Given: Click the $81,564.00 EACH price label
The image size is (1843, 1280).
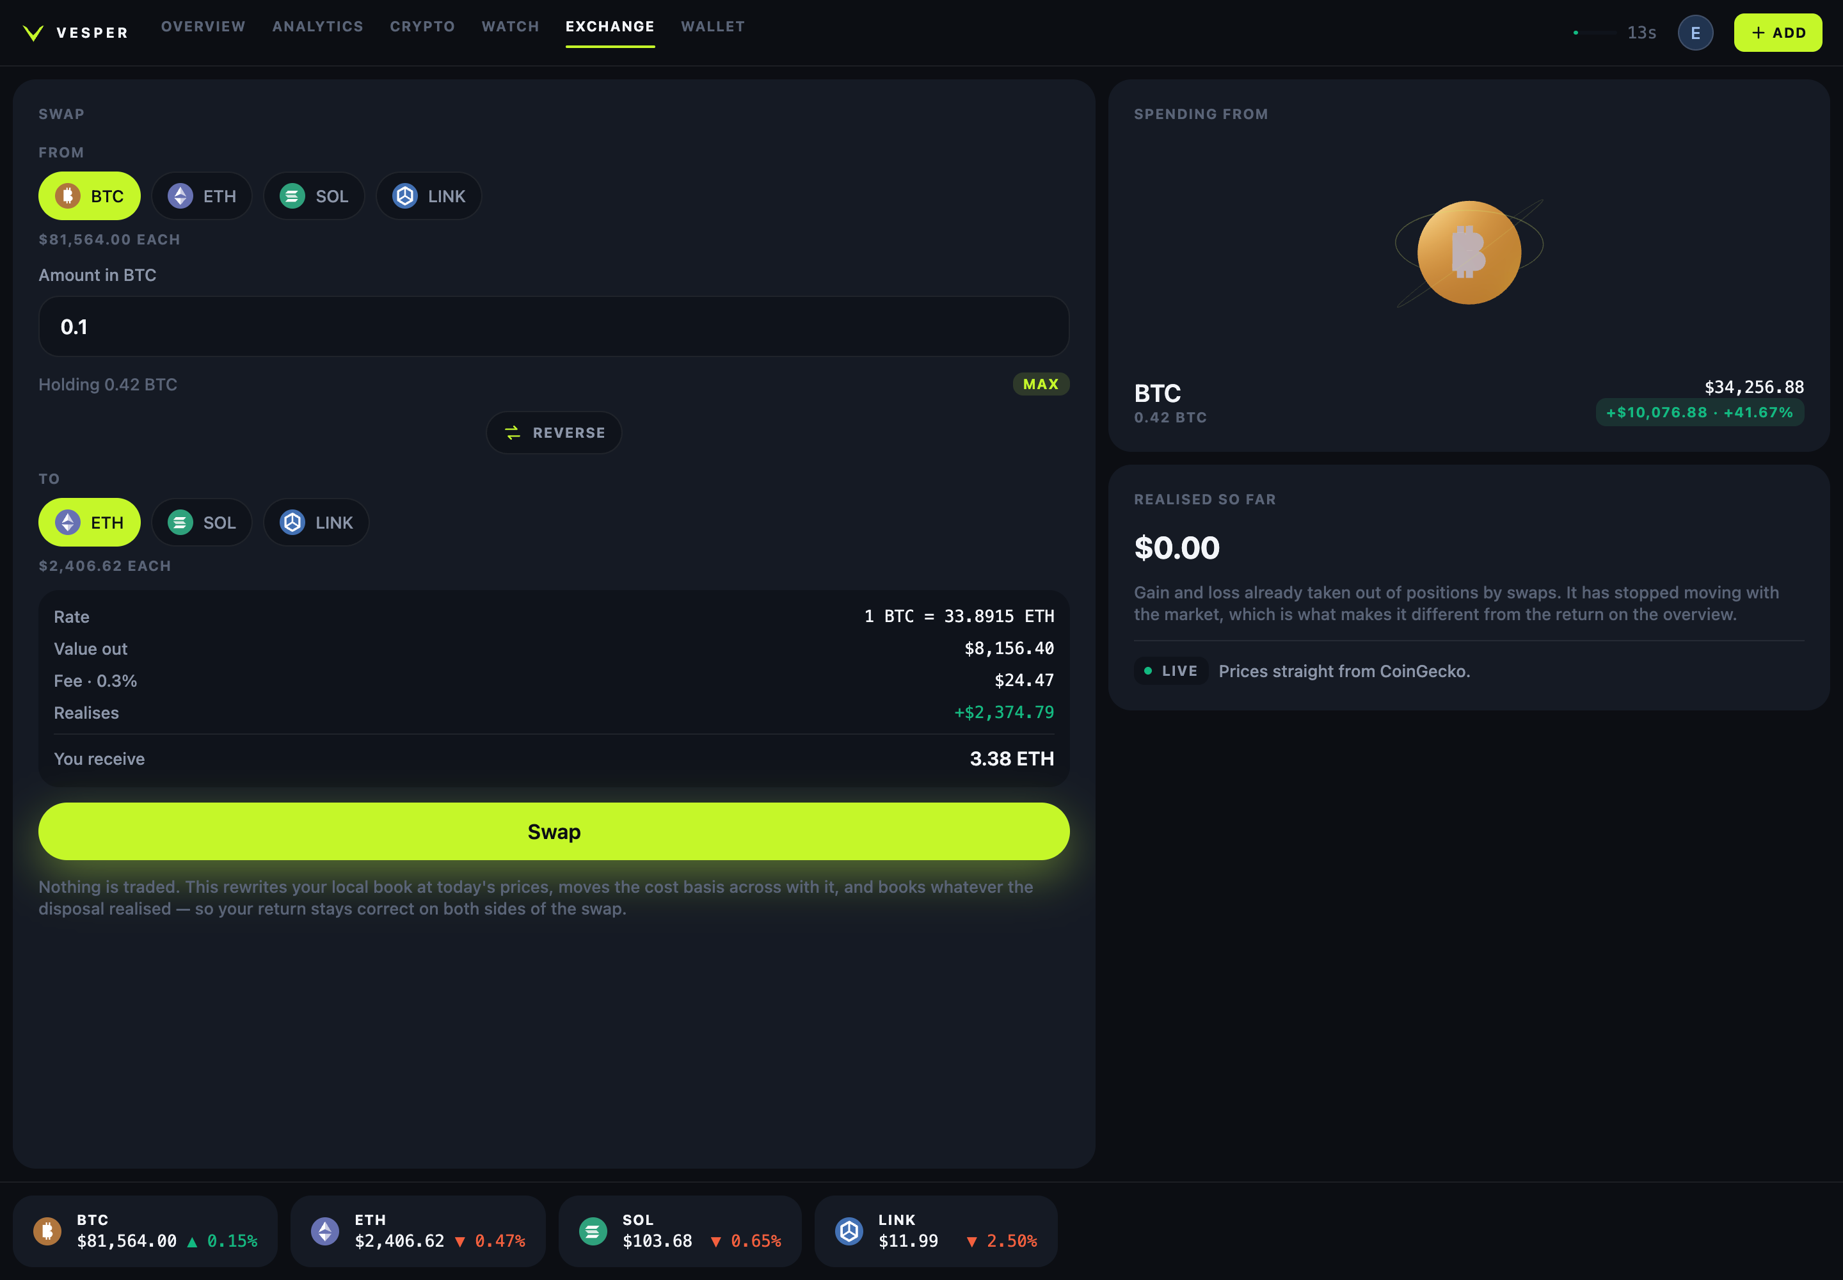Looking at the screenshot, I should click(x=109, y=240).
